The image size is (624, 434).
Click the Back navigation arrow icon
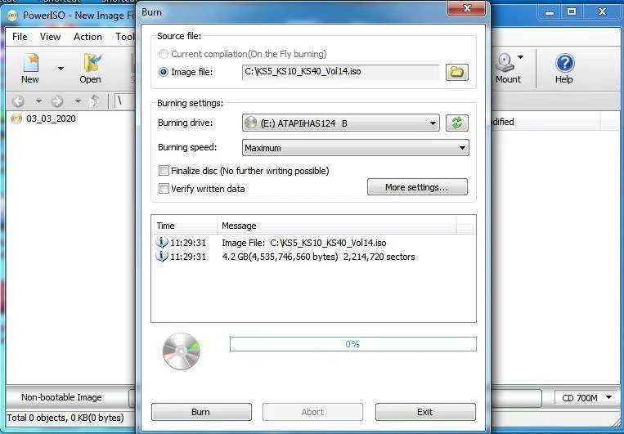pyautogui.click(x=18, y=101)
